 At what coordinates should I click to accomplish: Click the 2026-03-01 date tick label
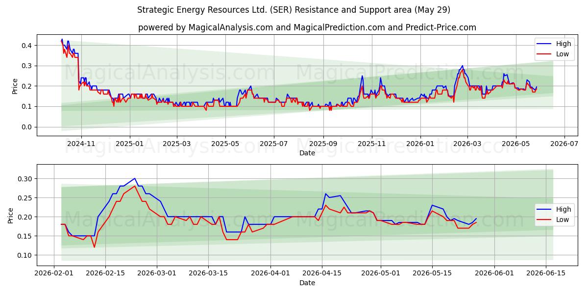pos(157,274)
